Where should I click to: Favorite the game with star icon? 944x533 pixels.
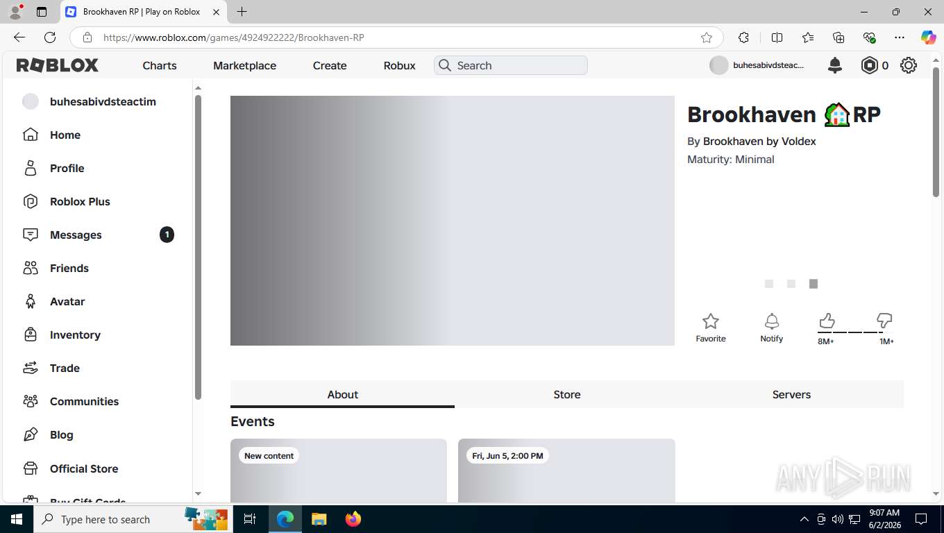click(711, 321)
